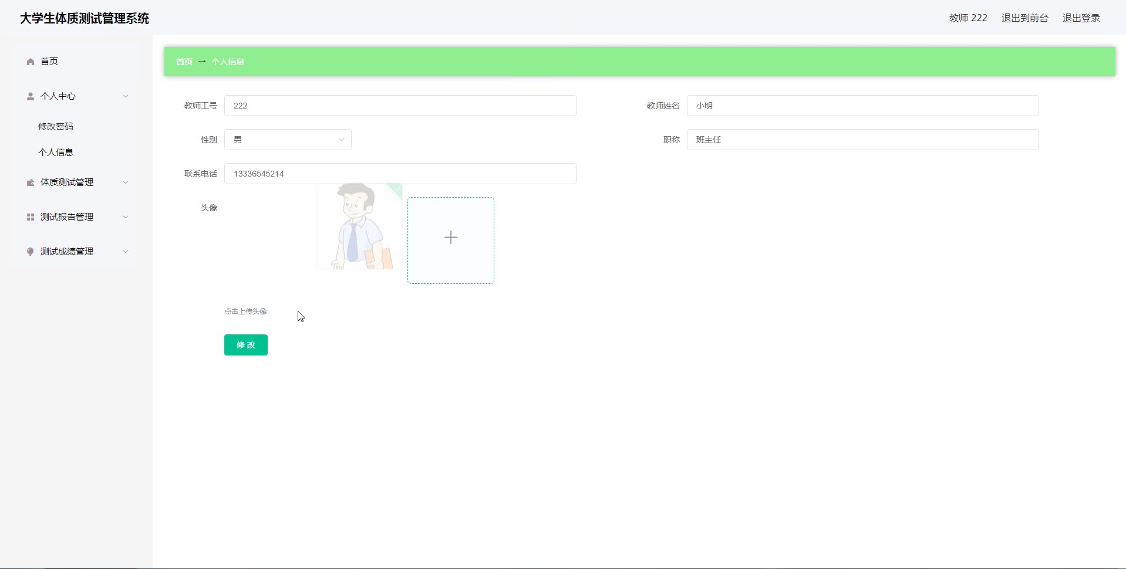1126x569 pixels.
Task: Expand the 测试报告管理 menu chevron
Action: [x=125, y=217]
